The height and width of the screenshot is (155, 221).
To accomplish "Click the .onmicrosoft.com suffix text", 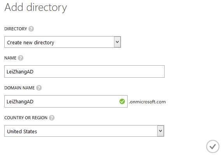I will coord(147,102).
